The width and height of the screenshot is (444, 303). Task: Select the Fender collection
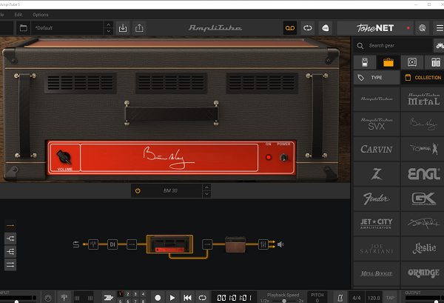point(377,199)
